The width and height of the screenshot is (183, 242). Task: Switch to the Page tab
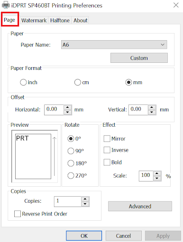click(x=9, y=20)
